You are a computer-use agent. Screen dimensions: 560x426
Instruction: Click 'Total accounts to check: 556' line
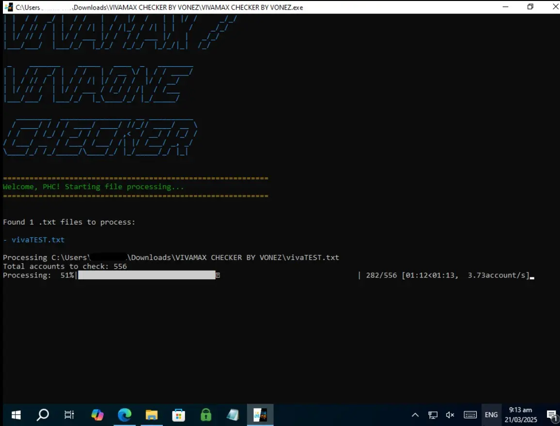pyautogui.click(x=64, y=267)
